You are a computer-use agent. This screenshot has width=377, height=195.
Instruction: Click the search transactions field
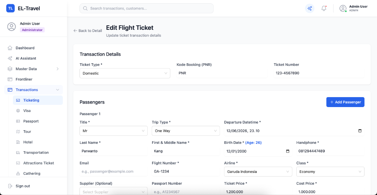[147, 8]
